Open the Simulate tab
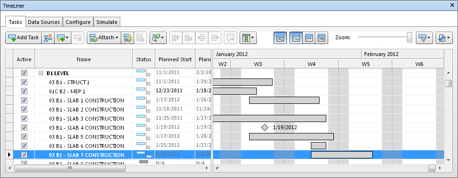The height and width of the screenshot is (178, 458). tap(107, 22)
